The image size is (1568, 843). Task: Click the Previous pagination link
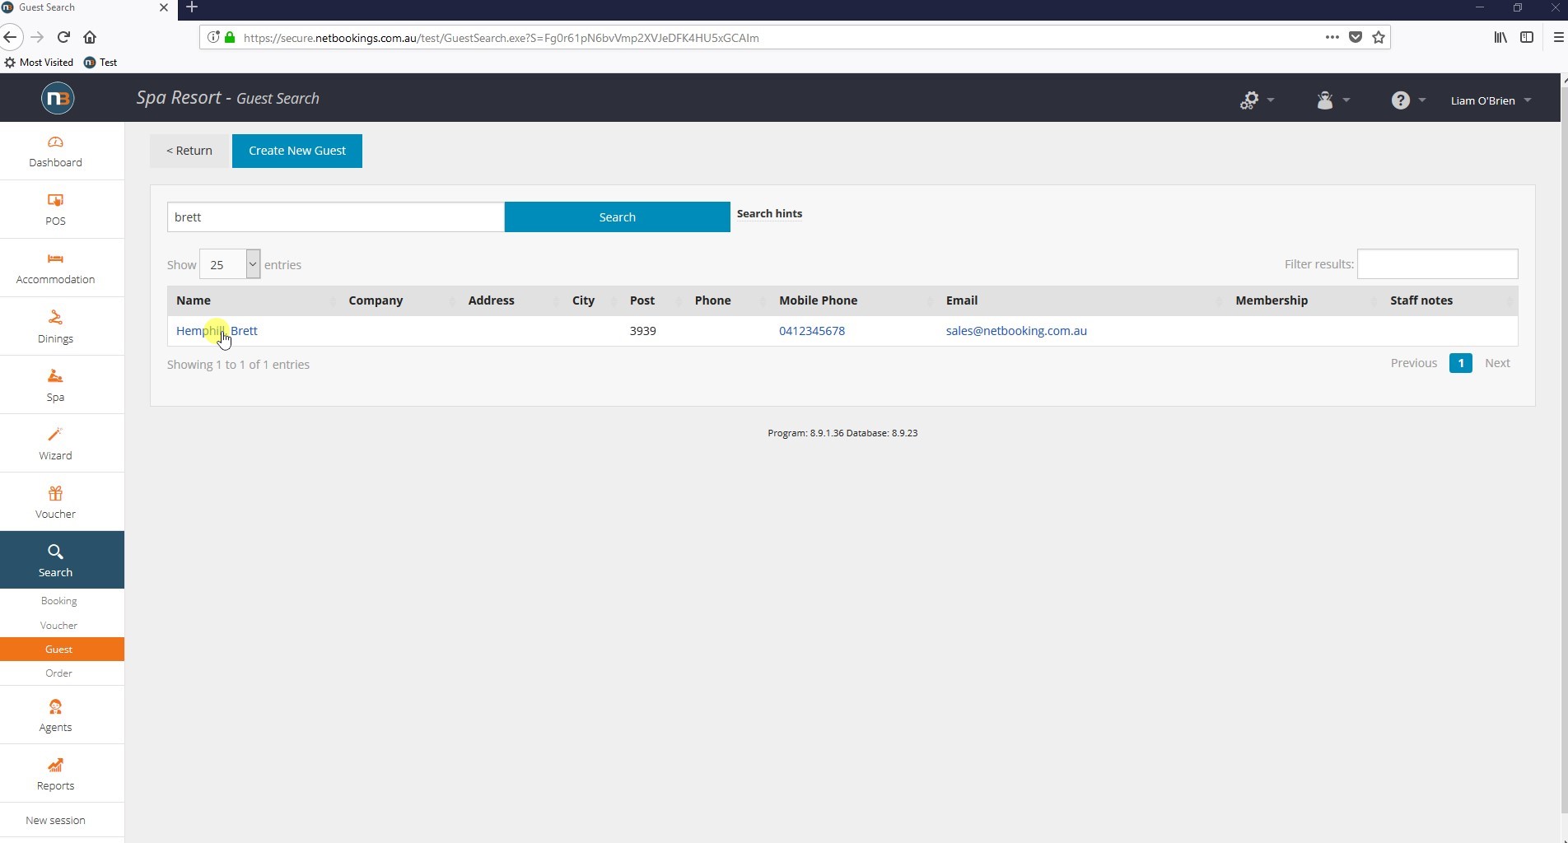(x=1413, y=363)
